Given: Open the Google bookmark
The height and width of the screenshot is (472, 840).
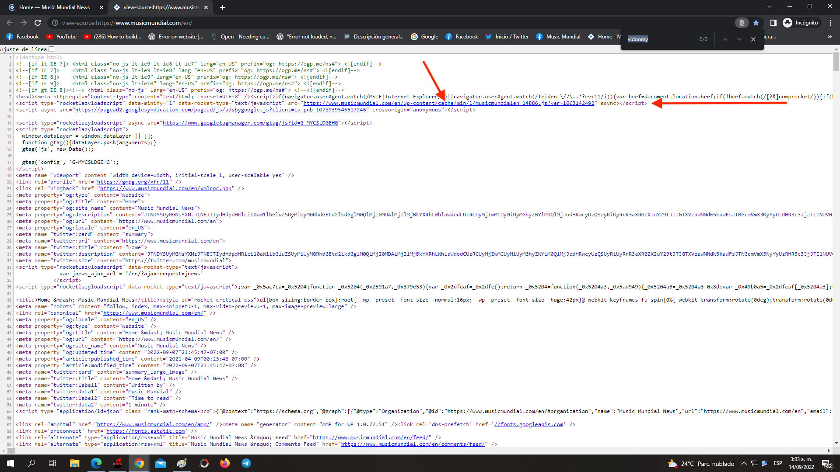Looking at the screenshot, I should click(x=425, y=37).
